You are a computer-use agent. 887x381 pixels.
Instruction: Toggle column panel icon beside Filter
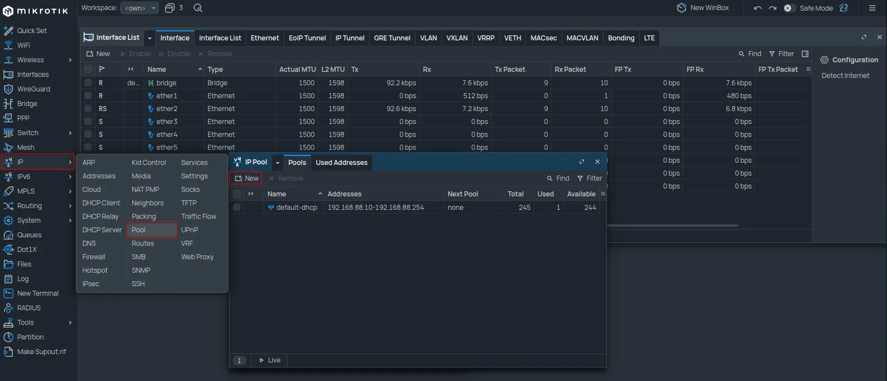click(805, 54)
